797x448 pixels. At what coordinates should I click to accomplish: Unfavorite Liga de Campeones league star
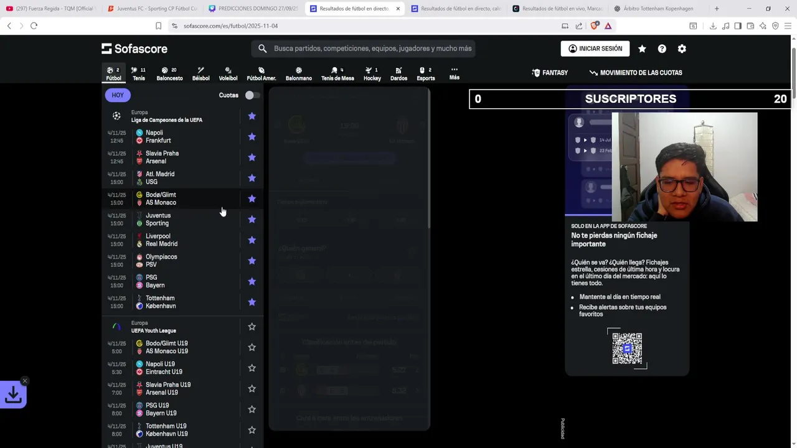point(252,116)
